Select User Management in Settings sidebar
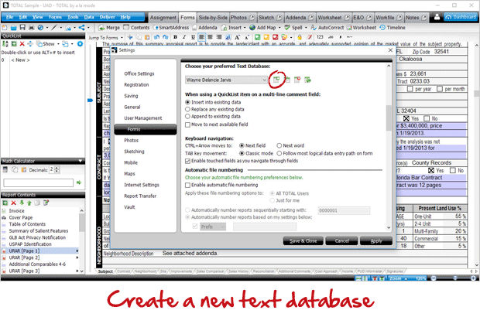480x317 pixels. point(142,118)
